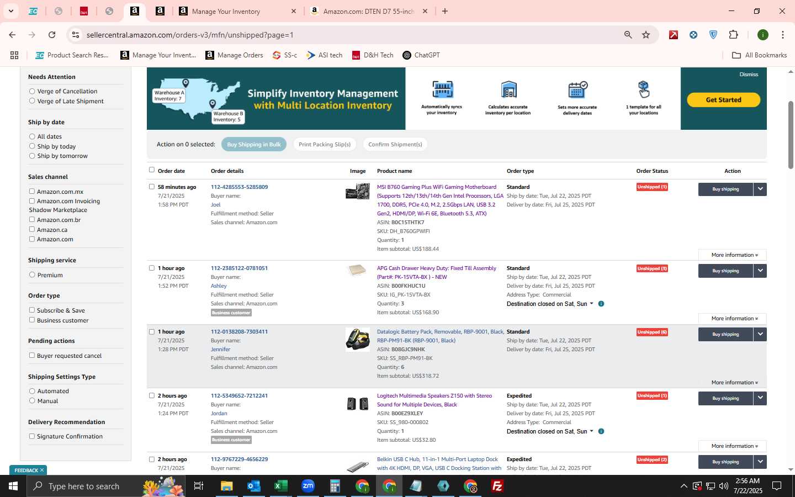Screen dimensions: 795x497
Task: Open Excel from the taskbar
Action: (x=281, y=486)
